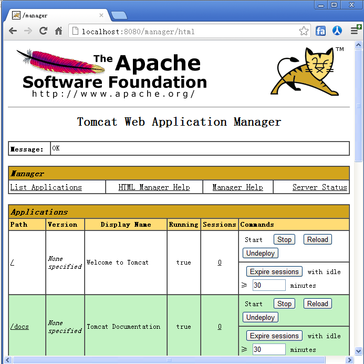Viewport: 364px width, 364px height.
Task: Click the vertical scrollbar thumb
Action: point(358,105)
